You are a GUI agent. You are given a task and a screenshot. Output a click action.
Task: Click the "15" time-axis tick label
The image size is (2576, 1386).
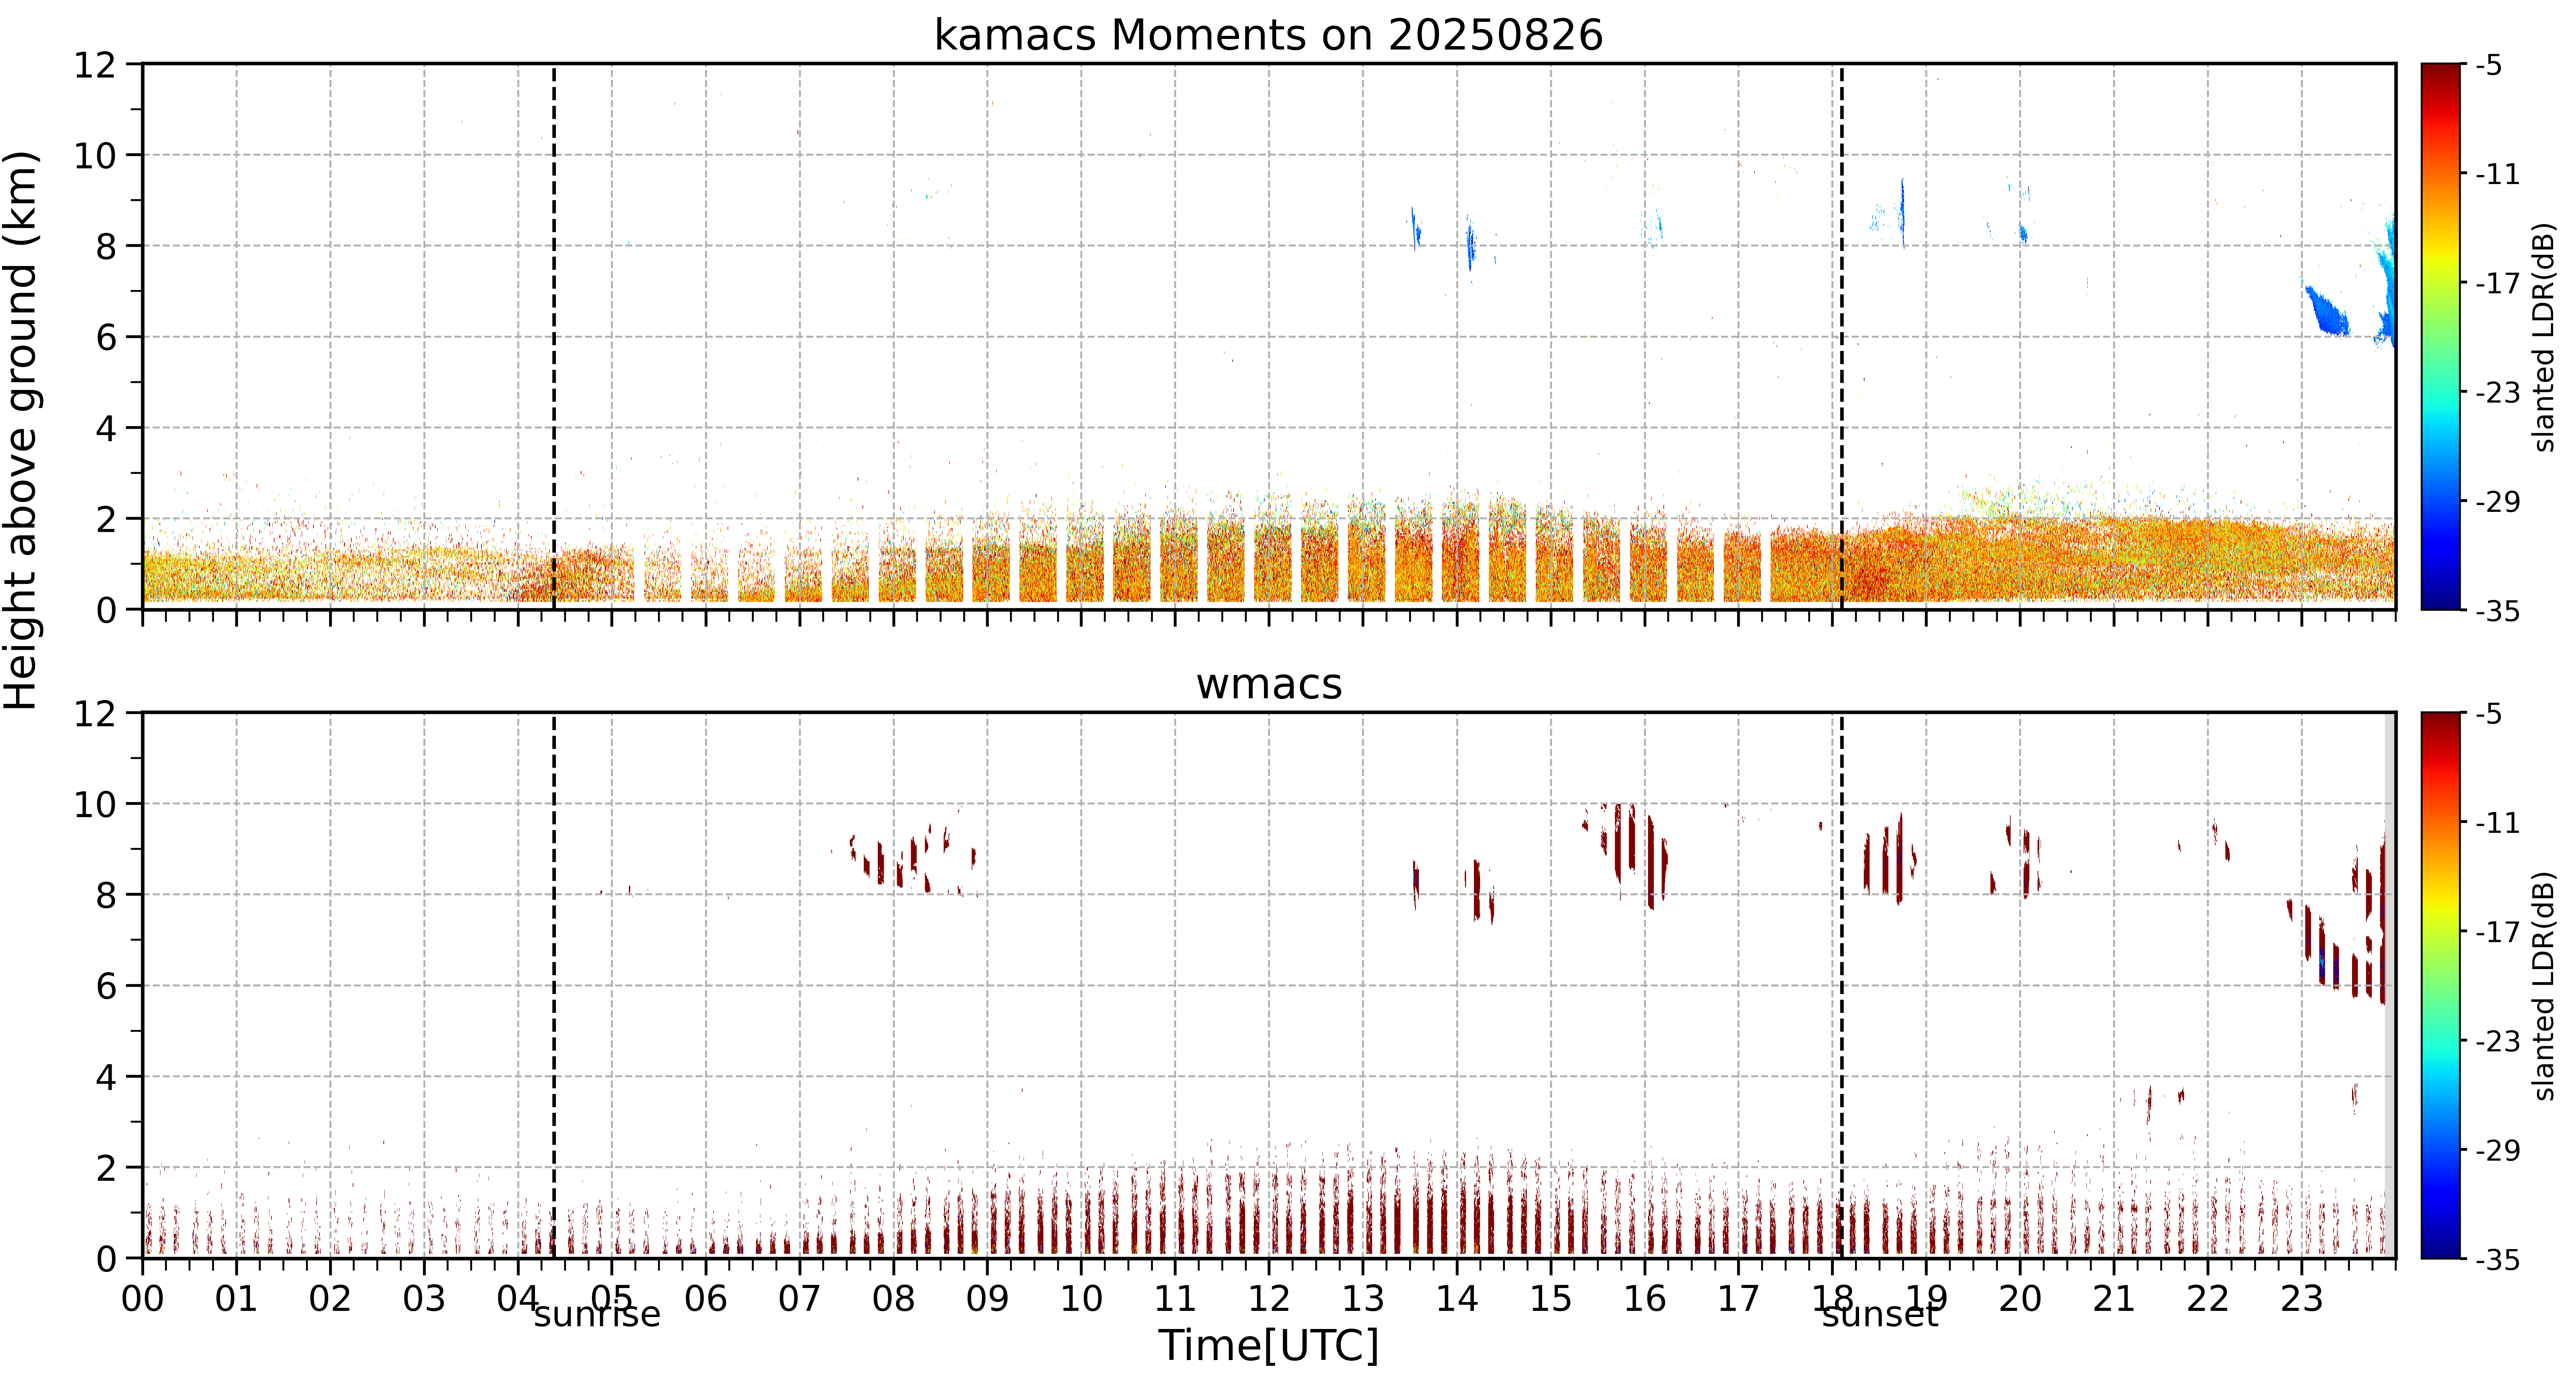tap(1551, 1299)
